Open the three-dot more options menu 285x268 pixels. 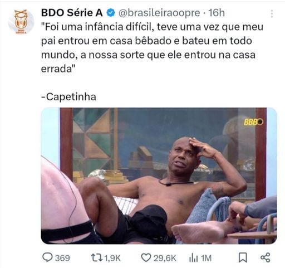tap(272, 13)
